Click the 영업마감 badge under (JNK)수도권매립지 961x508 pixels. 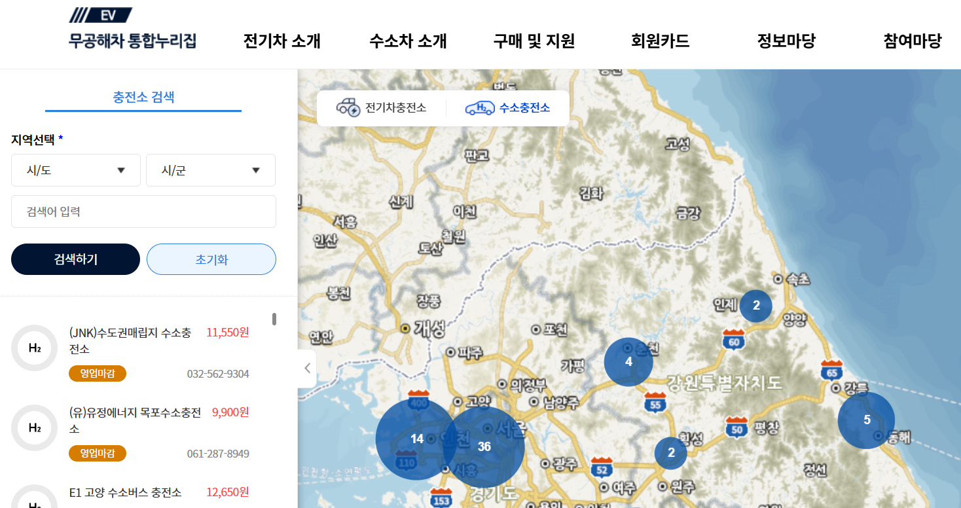click(98, 374)
